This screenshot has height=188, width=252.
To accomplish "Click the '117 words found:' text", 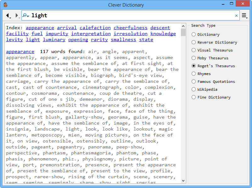I will [62, 51].
